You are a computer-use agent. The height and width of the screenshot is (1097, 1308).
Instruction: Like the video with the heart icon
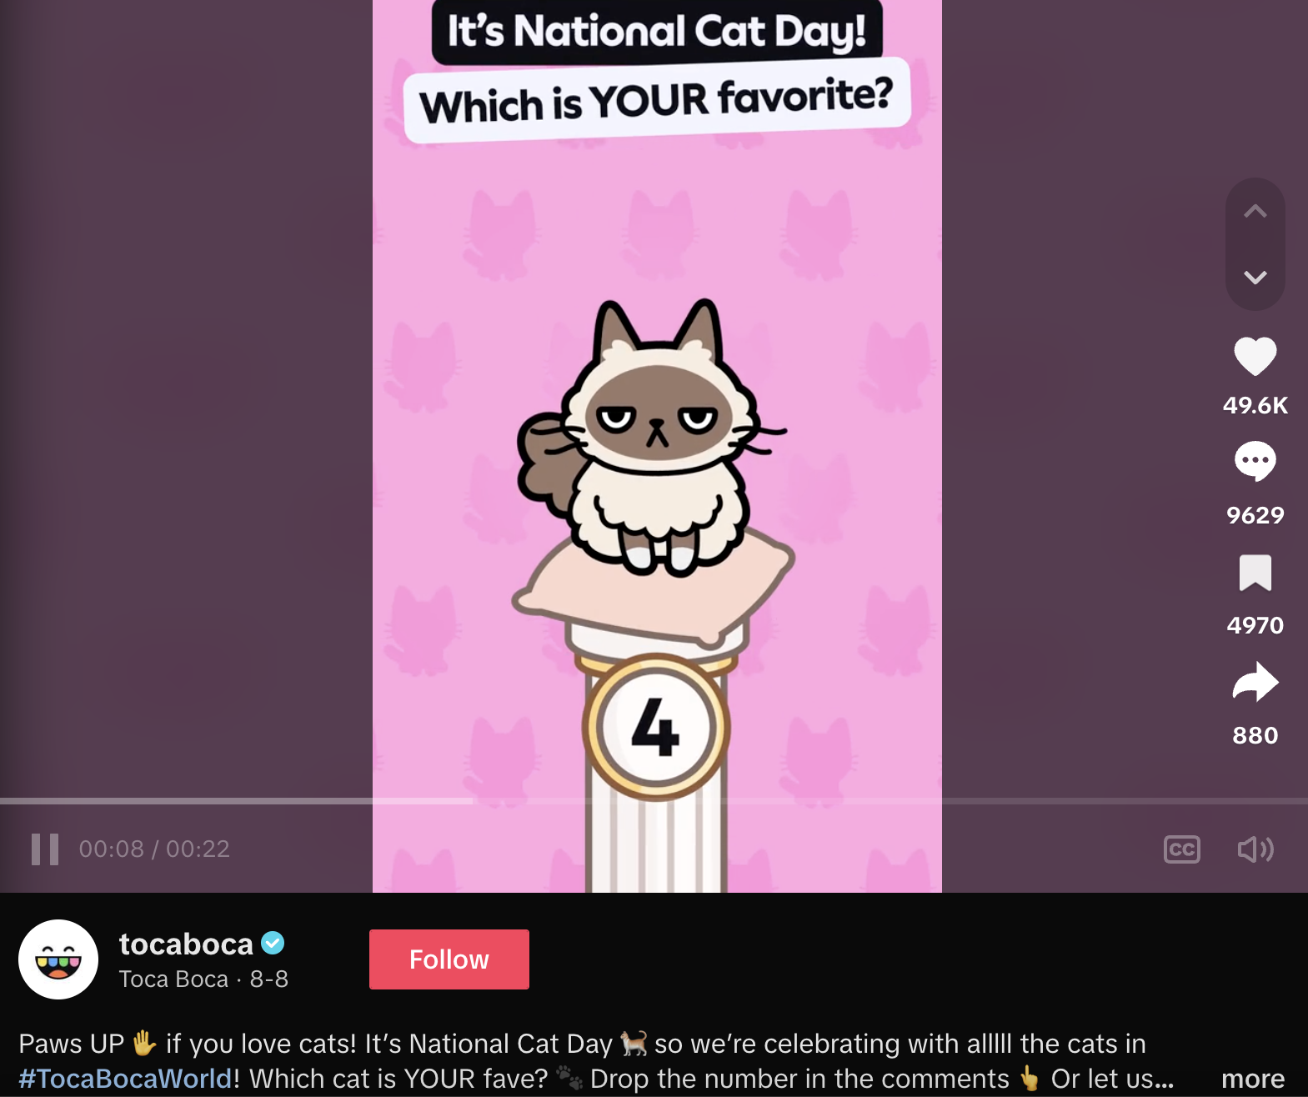click(x=1255, y=357)
